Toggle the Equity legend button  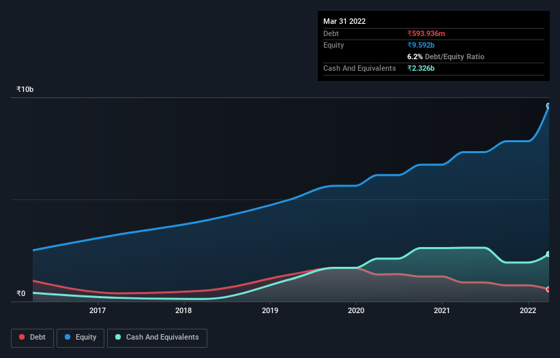coord(80,338)
